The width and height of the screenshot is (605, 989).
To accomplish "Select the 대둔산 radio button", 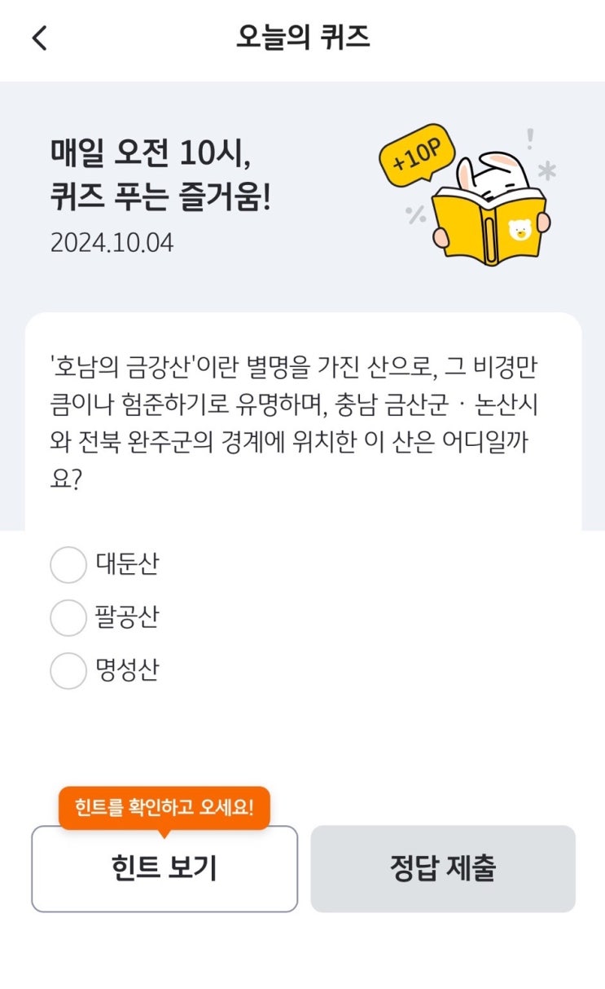I will 68,565.
